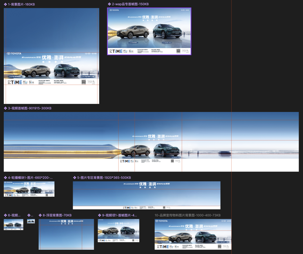The width and height of the screenshot is (303, 254).
Task: Select the 4-轮播模块1 small banner artboard
Action: tap(29, 189)
